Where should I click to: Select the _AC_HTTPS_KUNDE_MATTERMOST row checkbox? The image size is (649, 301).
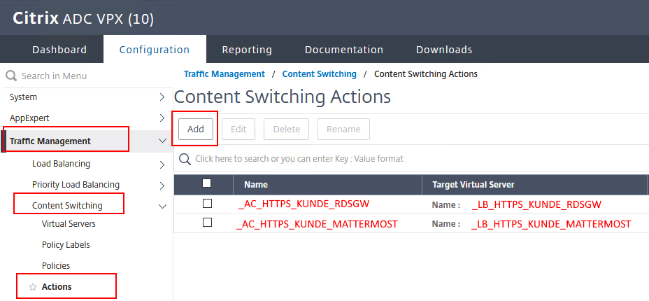click(206, 223)
